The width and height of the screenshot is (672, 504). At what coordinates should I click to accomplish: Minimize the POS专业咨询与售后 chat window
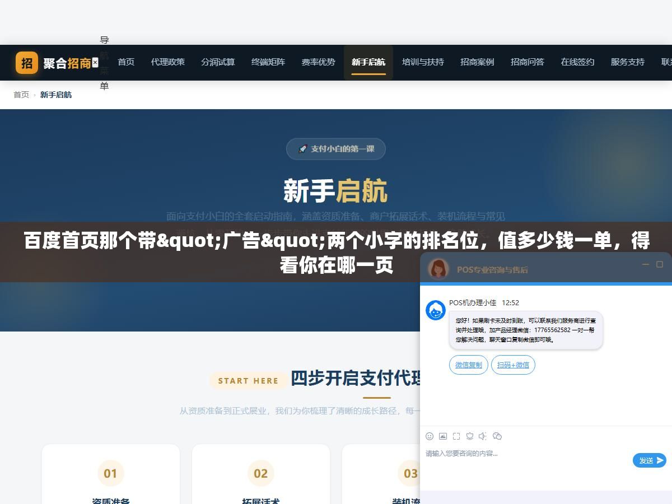tap(646, 264)
